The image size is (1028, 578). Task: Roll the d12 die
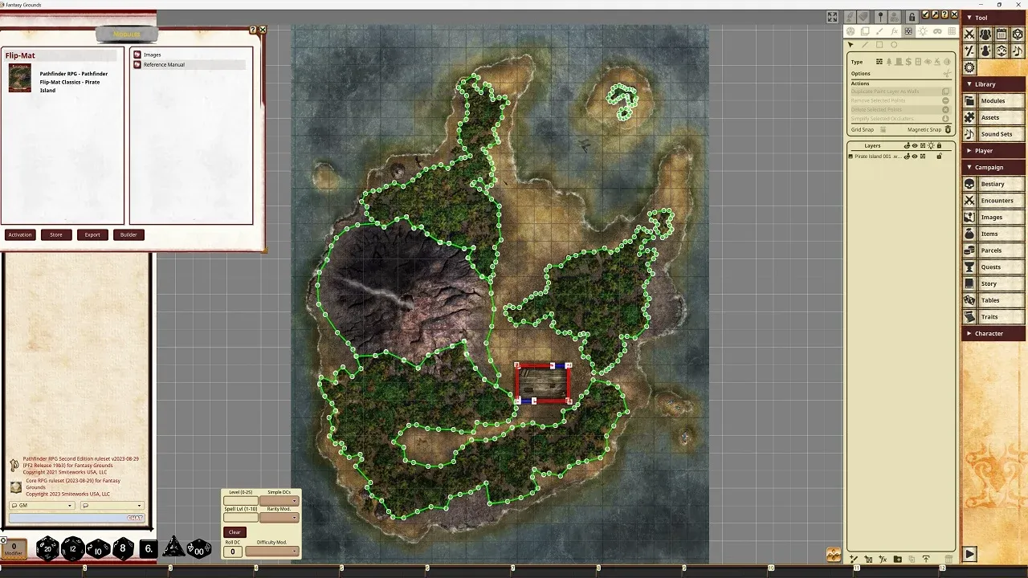pyautogui.click(x=73, y=548)
